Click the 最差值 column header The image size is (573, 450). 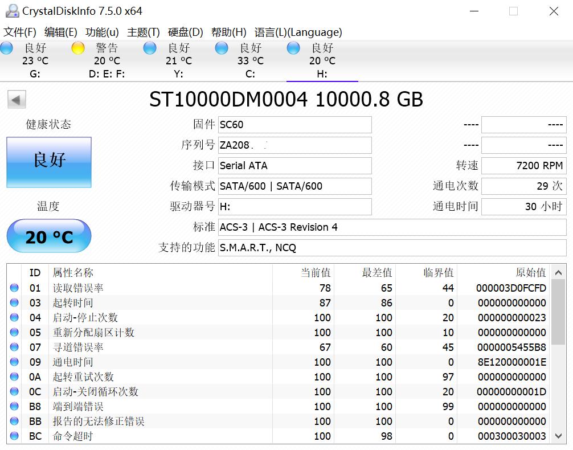pyautogui.click(x=376, y=273)
